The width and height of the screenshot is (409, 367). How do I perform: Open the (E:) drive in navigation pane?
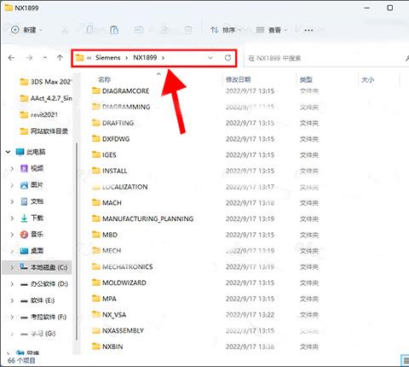click(37, 300)
